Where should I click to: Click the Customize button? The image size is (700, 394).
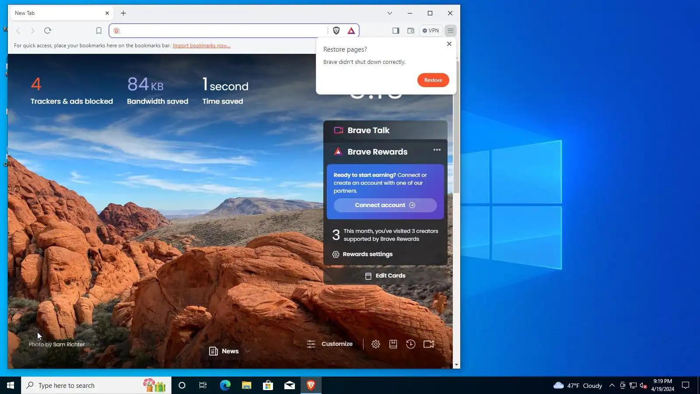point(330,344)
